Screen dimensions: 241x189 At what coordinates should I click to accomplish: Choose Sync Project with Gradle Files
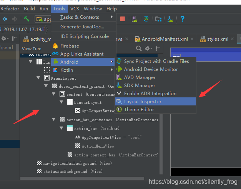click(x=155, y=61)
